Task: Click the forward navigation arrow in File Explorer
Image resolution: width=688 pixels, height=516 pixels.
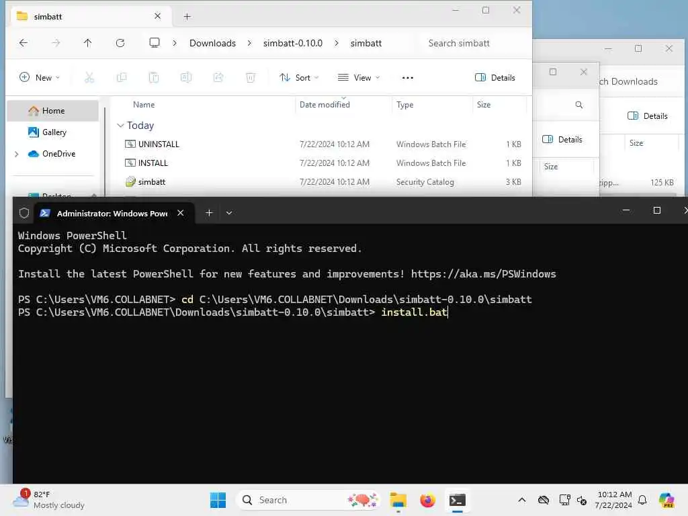Action: 56,43
